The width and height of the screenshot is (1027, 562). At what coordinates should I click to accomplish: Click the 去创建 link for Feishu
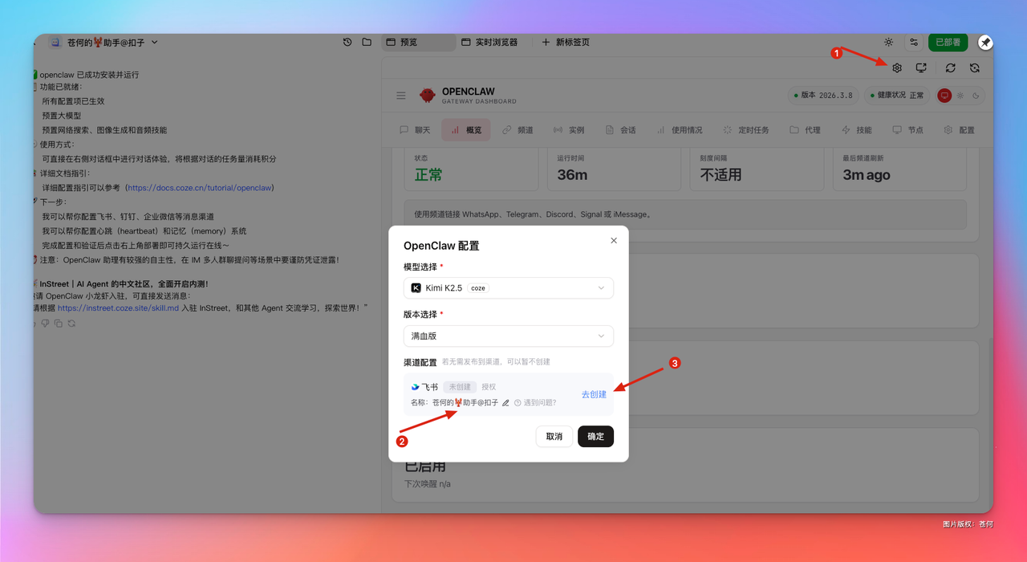click(594, 395)
